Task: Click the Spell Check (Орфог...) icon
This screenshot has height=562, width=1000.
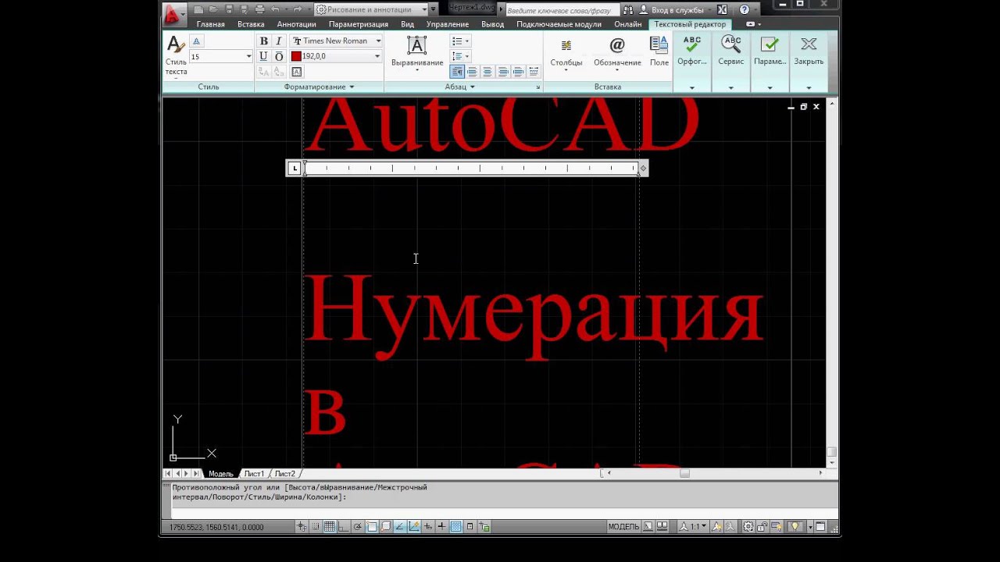Action: [x=691, y=44]
